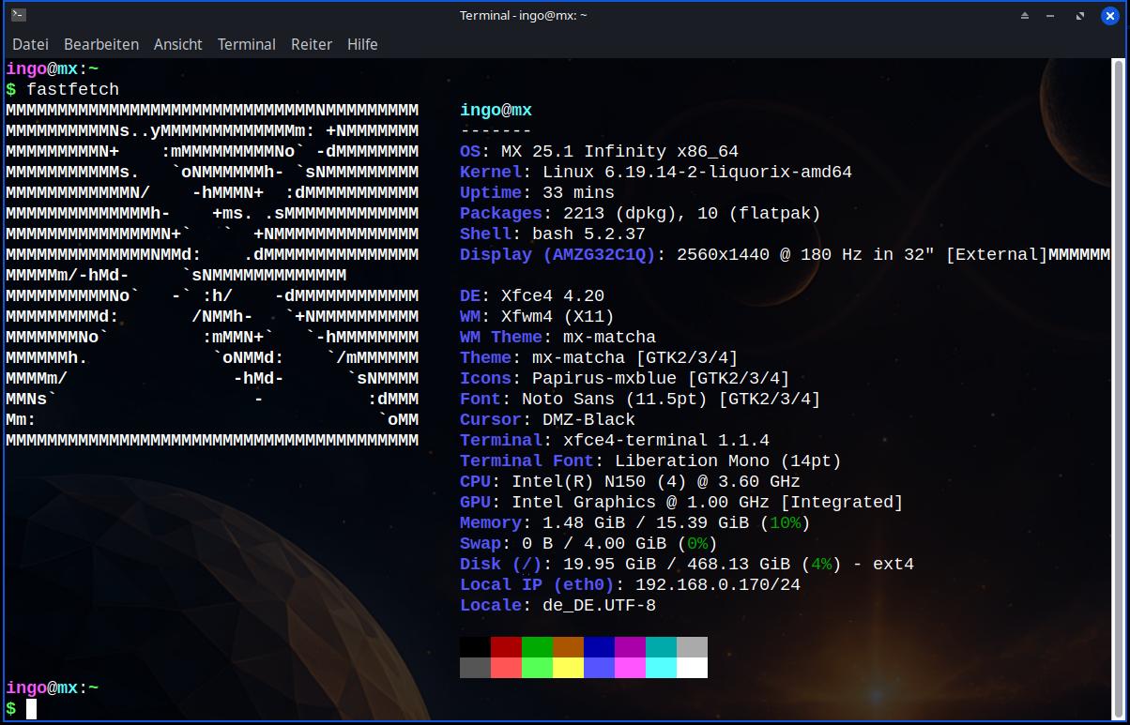Click the terminal vertical scrollbar
This screenshot has height=725, width=1130.
1117,389
